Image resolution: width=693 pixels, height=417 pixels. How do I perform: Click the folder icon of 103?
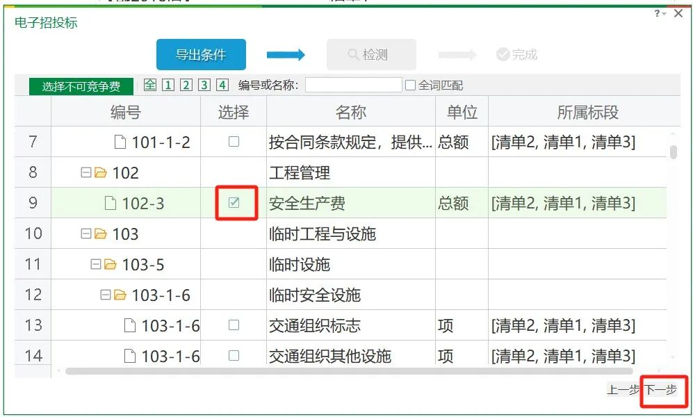[x=101, y=234]
